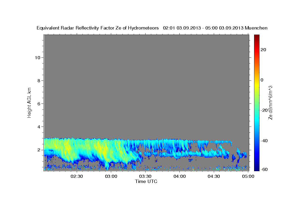
Task: Click the colorbar value label 20
Action: 263,50
